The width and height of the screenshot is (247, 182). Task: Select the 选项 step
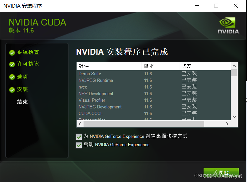(22, 77)
